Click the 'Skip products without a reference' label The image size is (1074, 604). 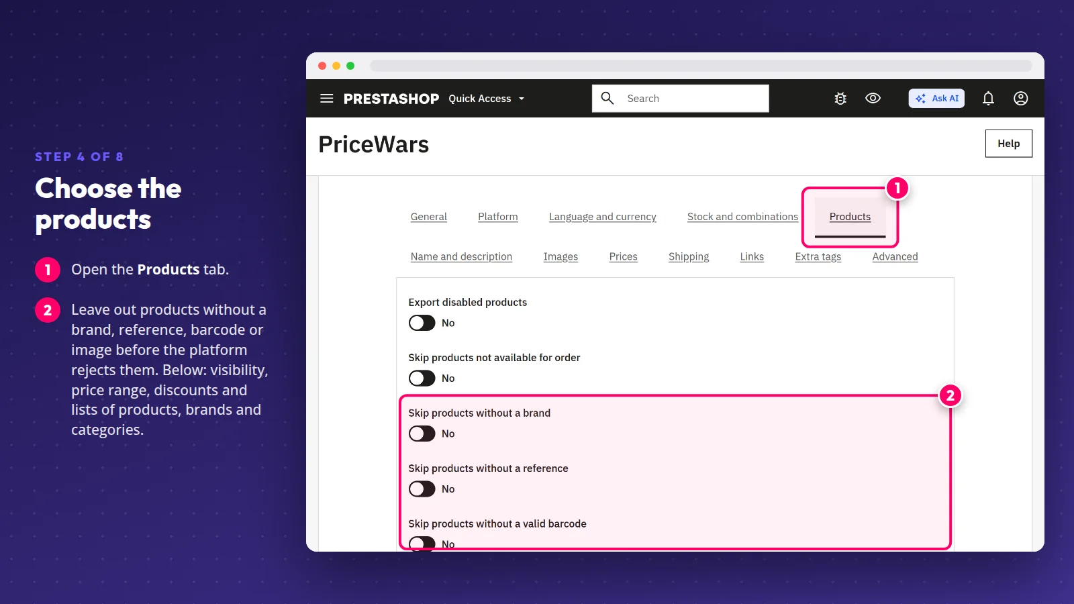pos(488,468)
